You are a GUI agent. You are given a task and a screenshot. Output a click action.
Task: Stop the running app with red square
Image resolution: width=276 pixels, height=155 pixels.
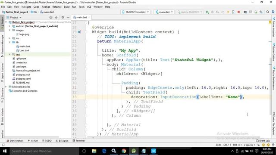[x=238, y=12]
